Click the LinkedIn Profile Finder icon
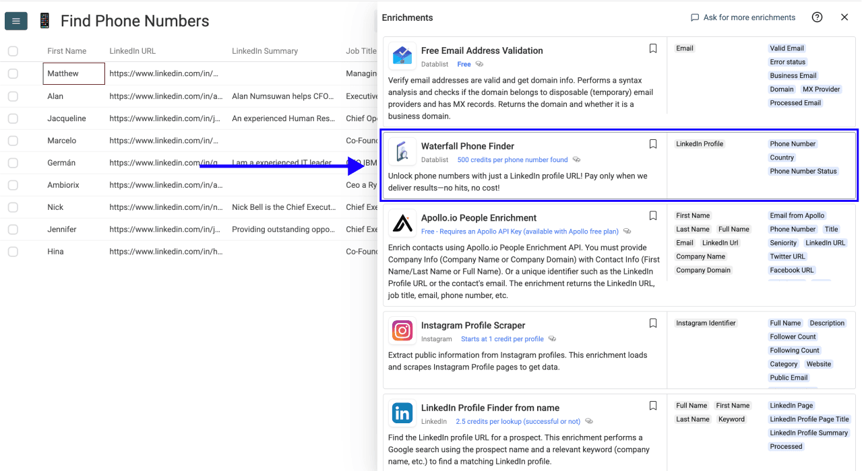Viewport: 862px width, 471px height. (402, 413)
